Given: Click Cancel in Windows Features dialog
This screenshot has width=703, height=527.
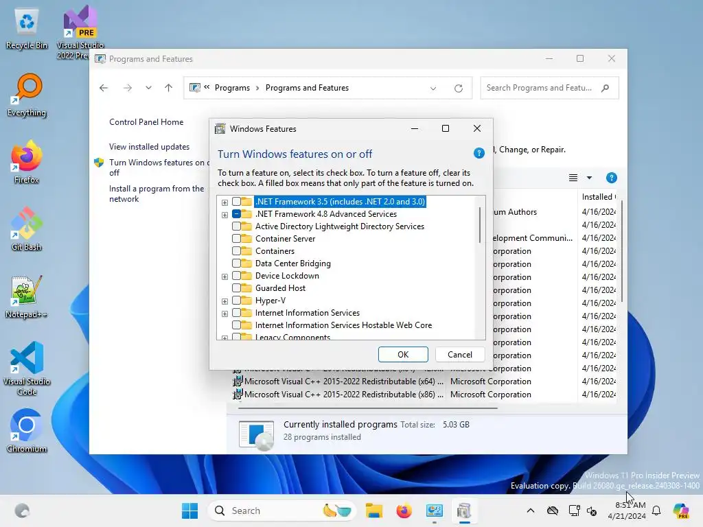Looking at the screenshot, I should coord(460,355).
